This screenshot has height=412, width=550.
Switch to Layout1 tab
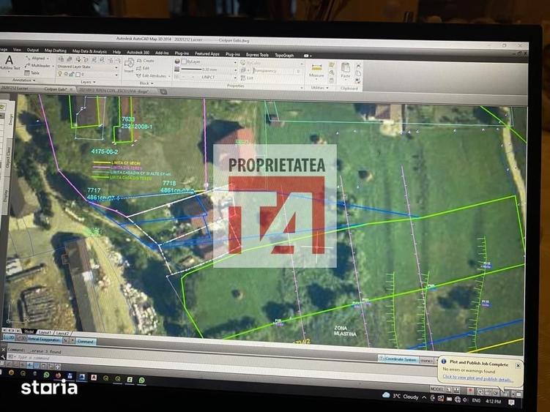[x=45, y=332]
